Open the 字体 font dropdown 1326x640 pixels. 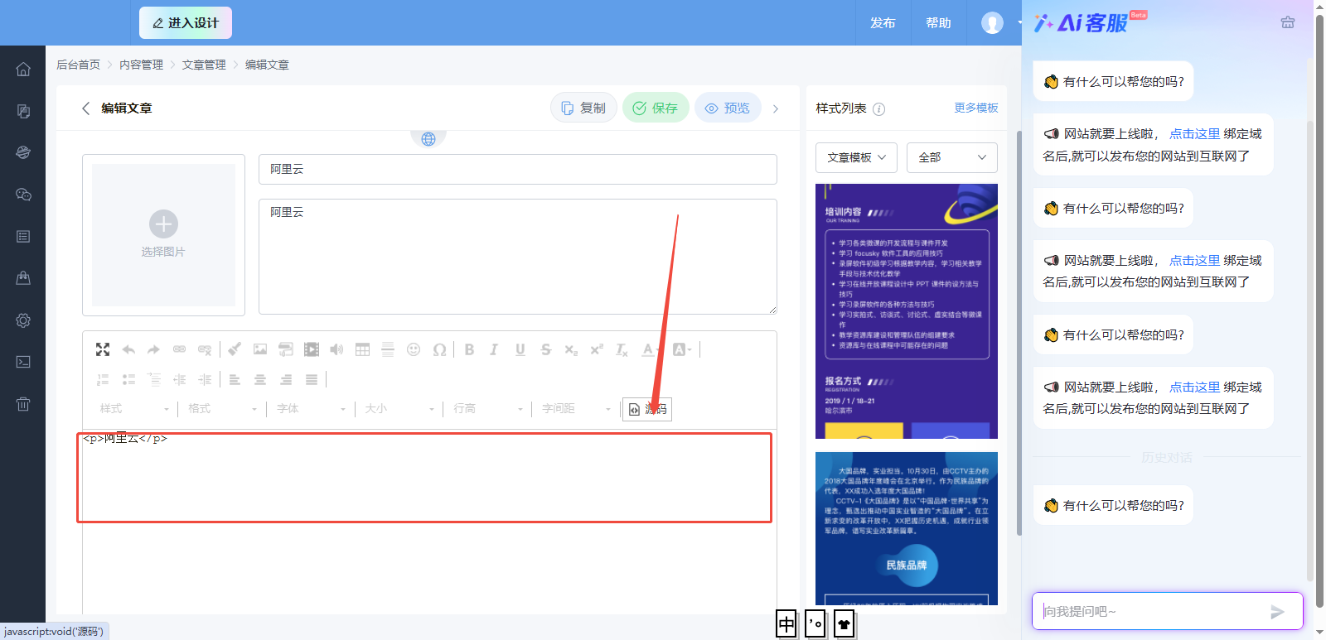click(x=312, y=409)
